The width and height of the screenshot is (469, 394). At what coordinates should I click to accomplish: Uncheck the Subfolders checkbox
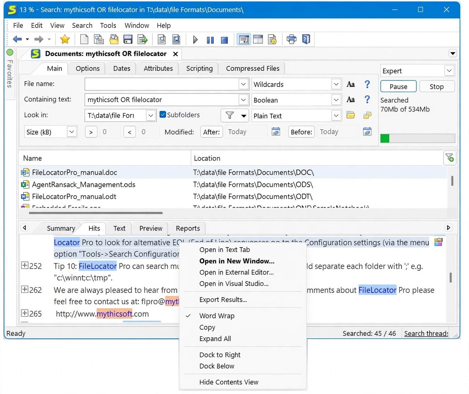pos(163,114)
